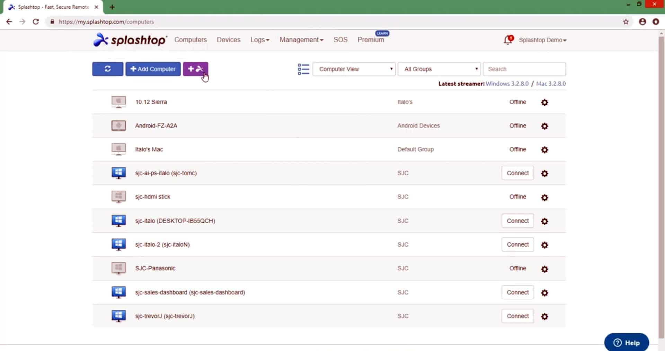This screenshot has height=351, width=665.
Task: Click the 10.12 Sierra computer icon
Action: (x=118, y=102)
